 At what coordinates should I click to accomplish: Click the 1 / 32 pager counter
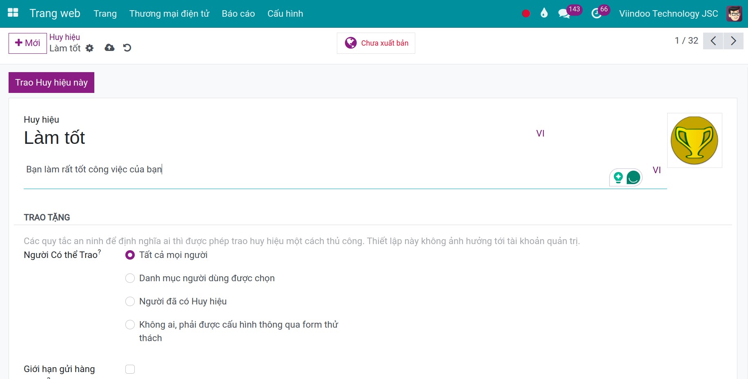point(686,41)
